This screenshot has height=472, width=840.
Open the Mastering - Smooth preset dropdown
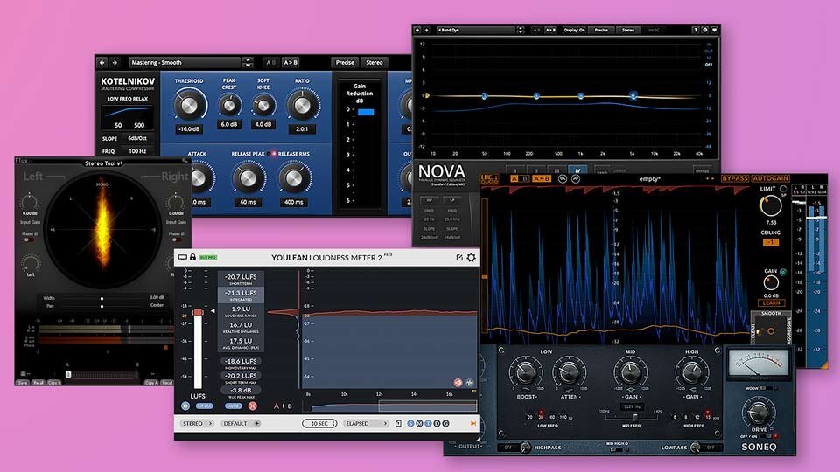pyautogui.click(x=185, y=63)
